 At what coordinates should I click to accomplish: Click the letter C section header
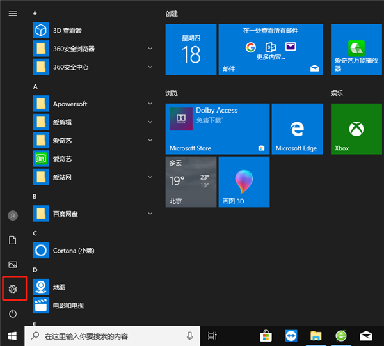click(35, 233)
